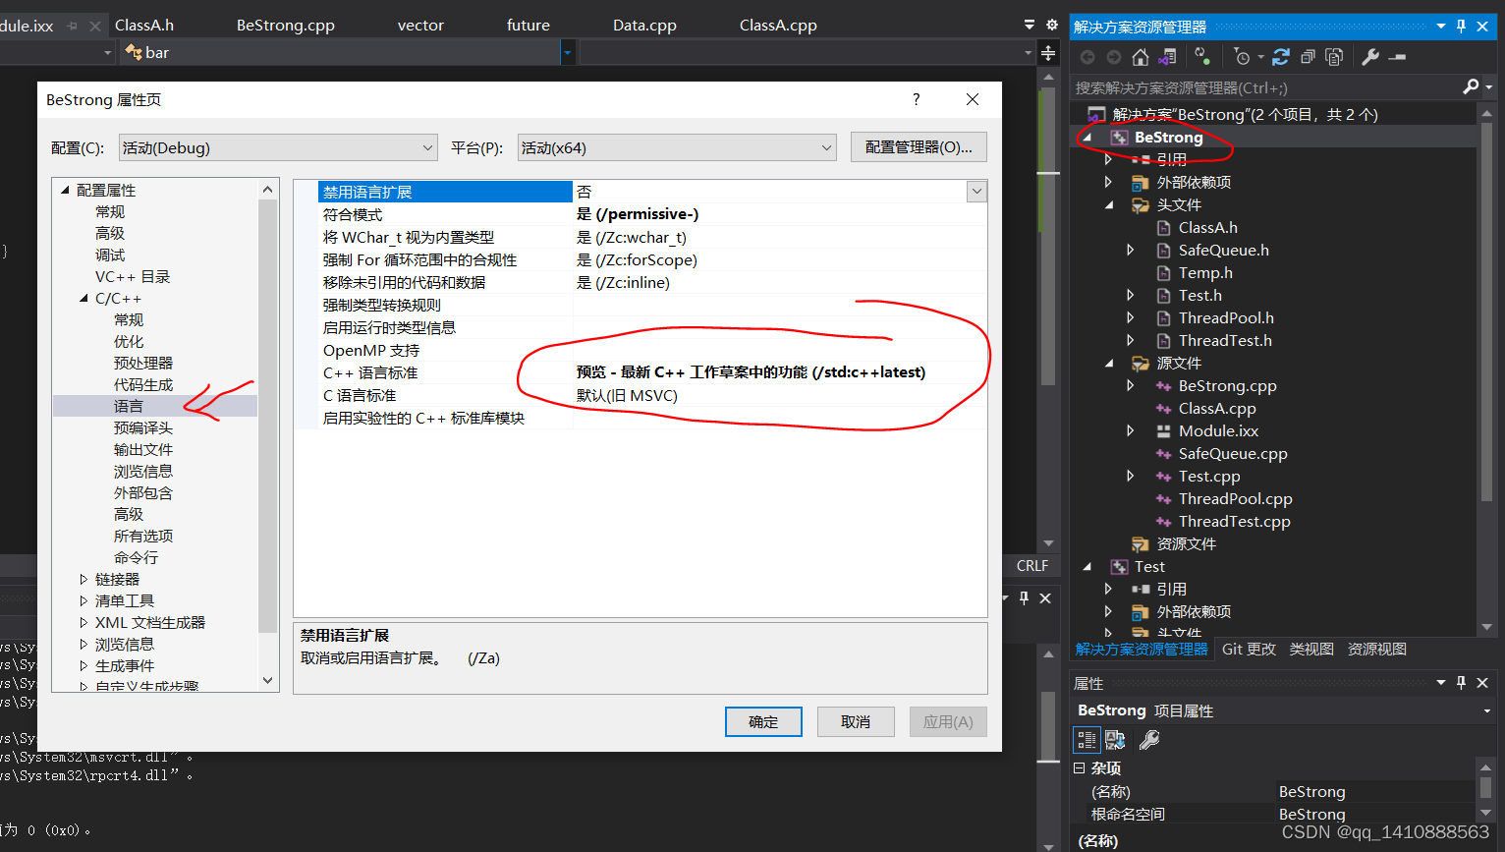
Task: Click the 确定 button in the dialog
Action: tap(763, 721)
